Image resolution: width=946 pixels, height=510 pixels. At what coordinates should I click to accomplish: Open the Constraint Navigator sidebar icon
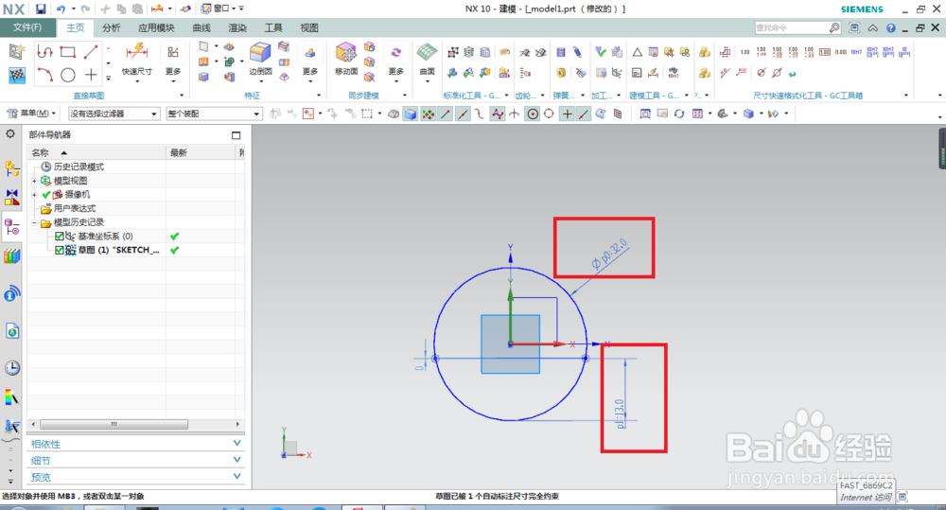(x=11, y=198)
